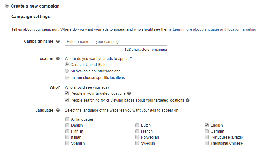Uncheck People in your targeted locations
This screenshot has width=267, height=148.
[67, 93]
